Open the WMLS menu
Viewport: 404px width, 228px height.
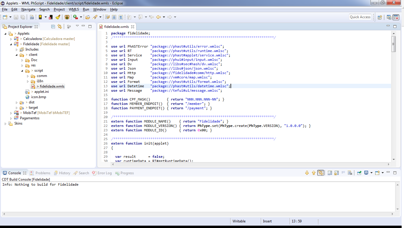tap(74, 9)
